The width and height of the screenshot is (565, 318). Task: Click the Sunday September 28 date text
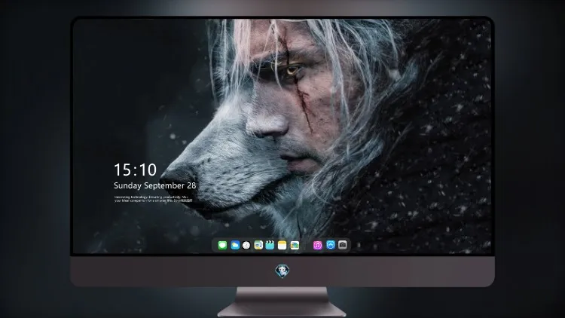[x=155, y=185]
